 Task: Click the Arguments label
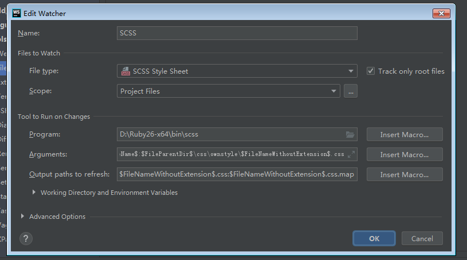48,154
